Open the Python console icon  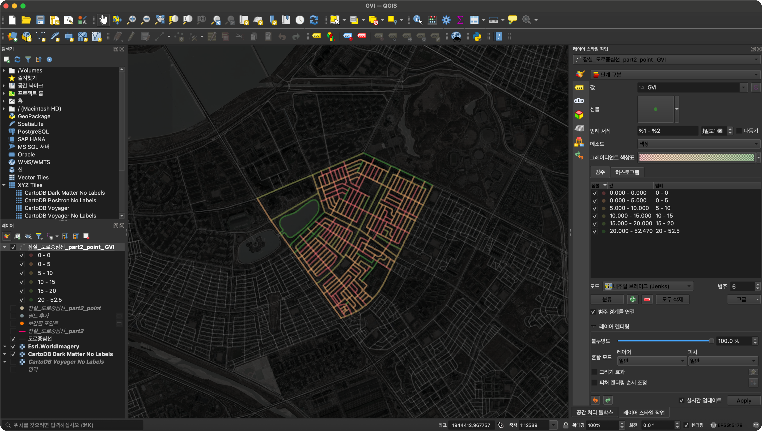[477, 37]
